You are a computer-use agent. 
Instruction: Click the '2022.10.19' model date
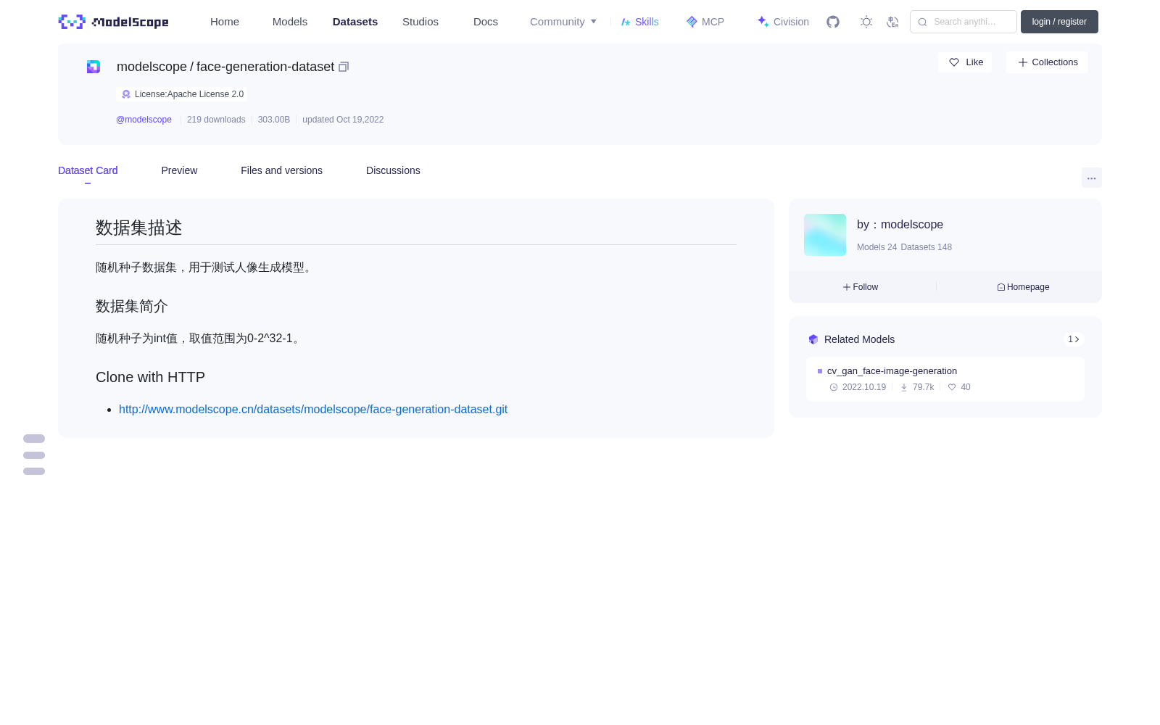click(x=864, y=387)
